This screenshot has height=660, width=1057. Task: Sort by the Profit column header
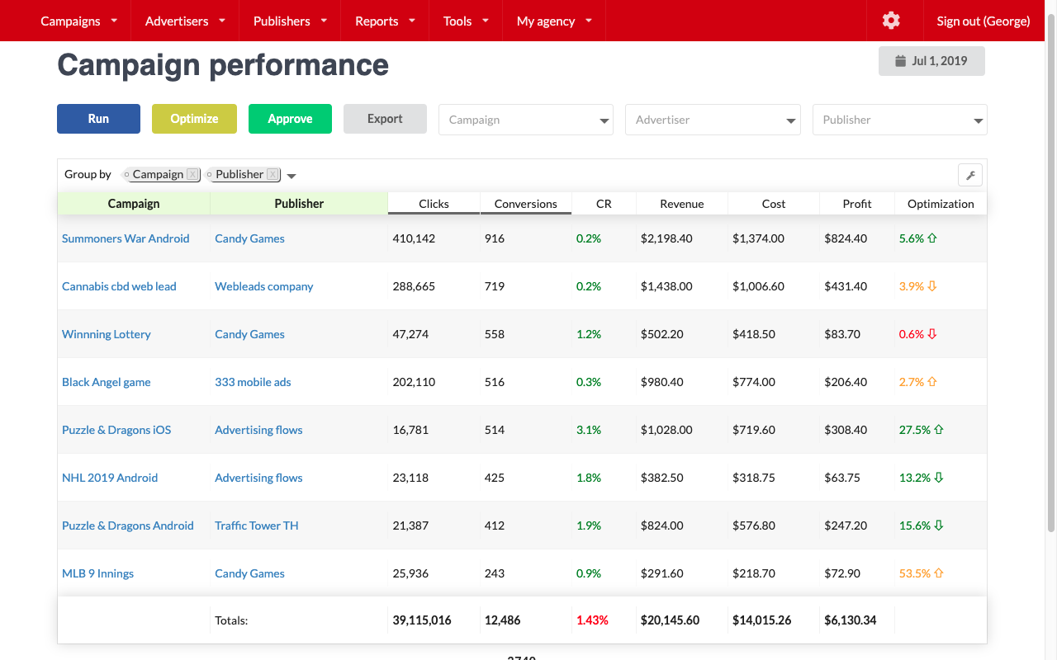tap(857, 204)
